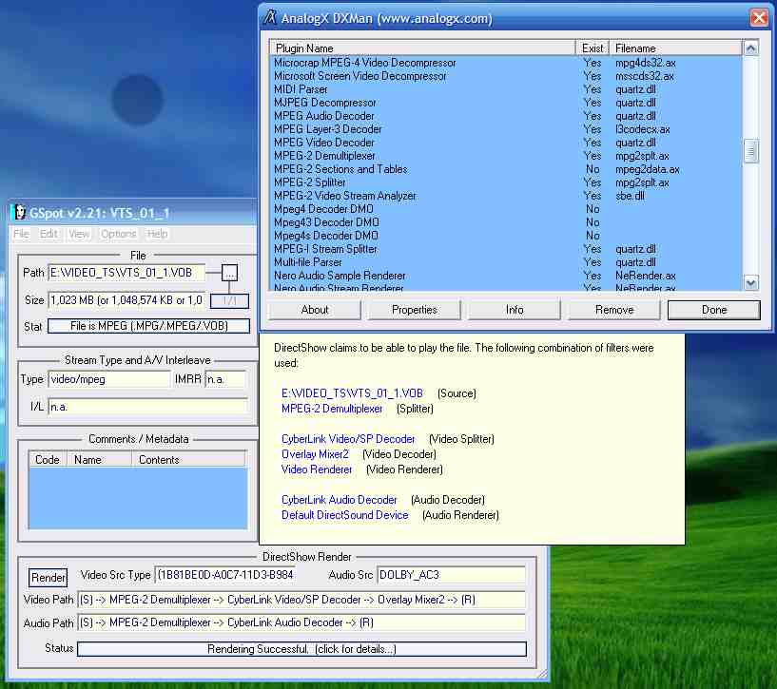Click the About button in DXMan
Viewport: 777px width, 689px height.
point(315,310)
